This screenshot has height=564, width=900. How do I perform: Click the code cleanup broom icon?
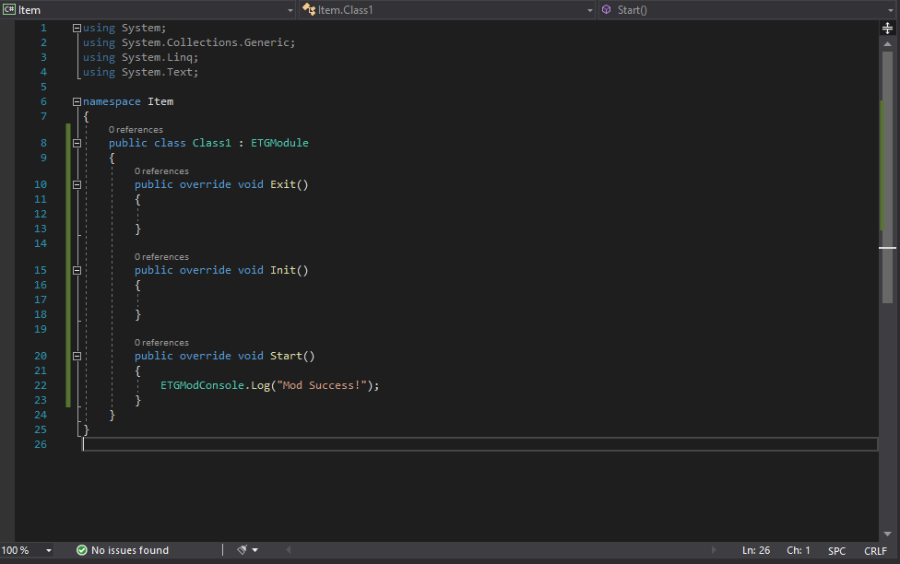click(x=243, y=550)
